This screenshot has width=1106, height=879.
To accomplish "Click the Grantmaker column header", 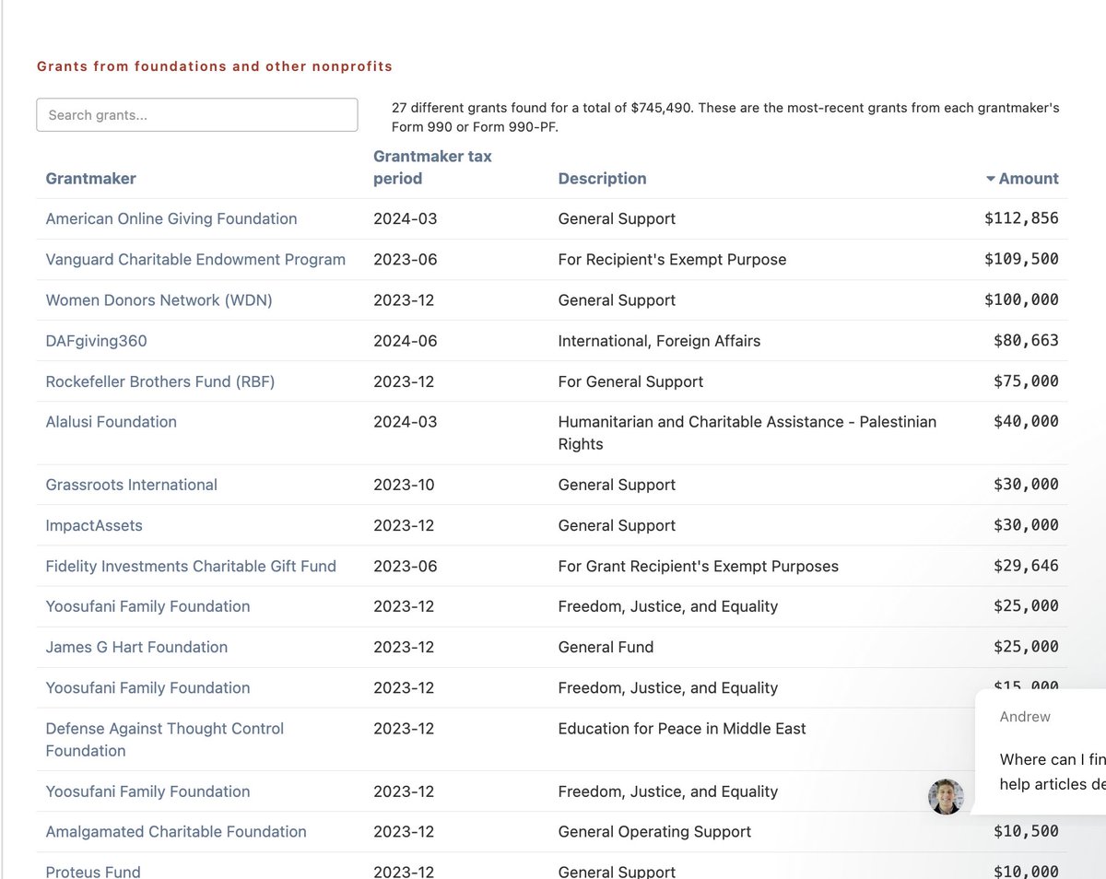I will (x=90, y=179).
